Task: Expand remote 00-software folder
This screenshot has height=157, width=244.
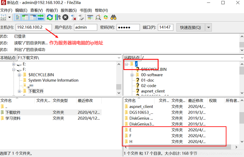Action: 132,75
